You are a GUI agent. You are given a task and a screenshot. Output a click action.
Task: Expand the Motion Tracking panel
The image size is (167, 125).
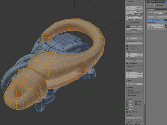[127, 93]
